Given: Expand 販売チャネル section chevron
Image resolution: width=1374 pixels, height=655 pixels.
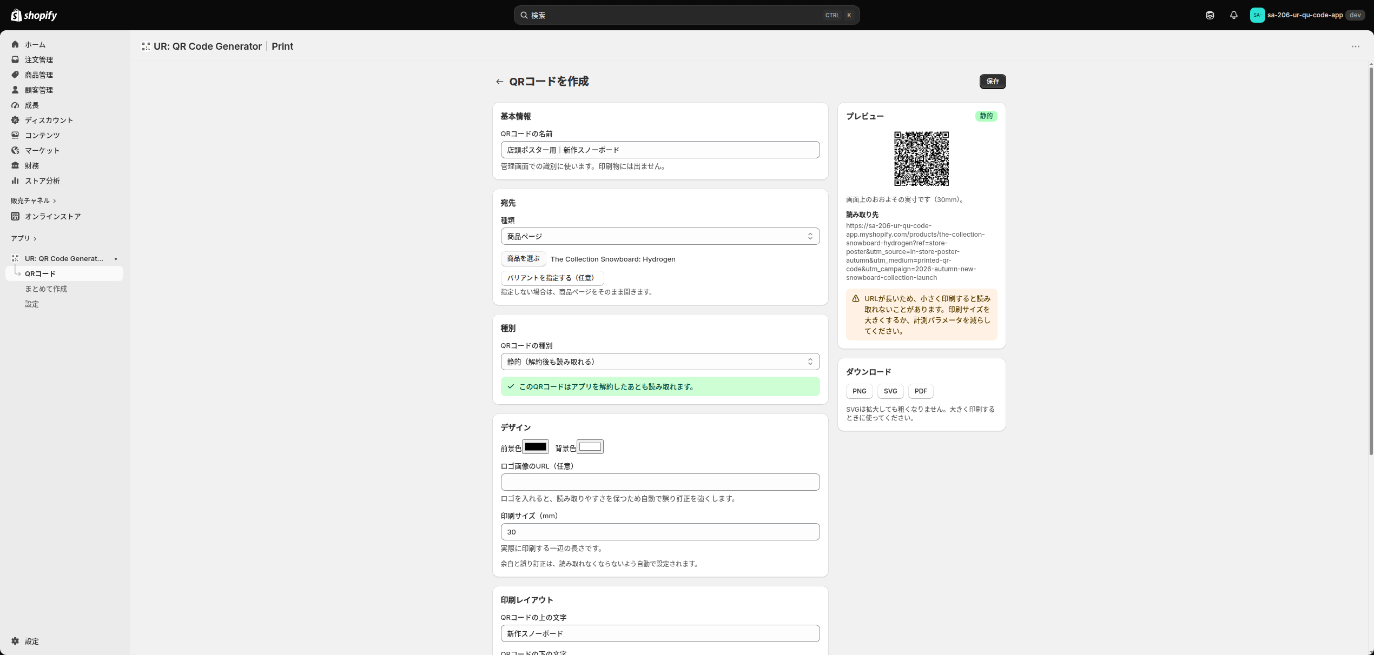Looking at the screenshot, I should (x=55, y=201).
